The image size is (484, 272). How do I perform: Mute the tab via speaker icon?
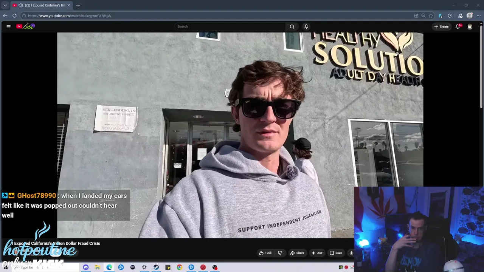pos(20,5)
